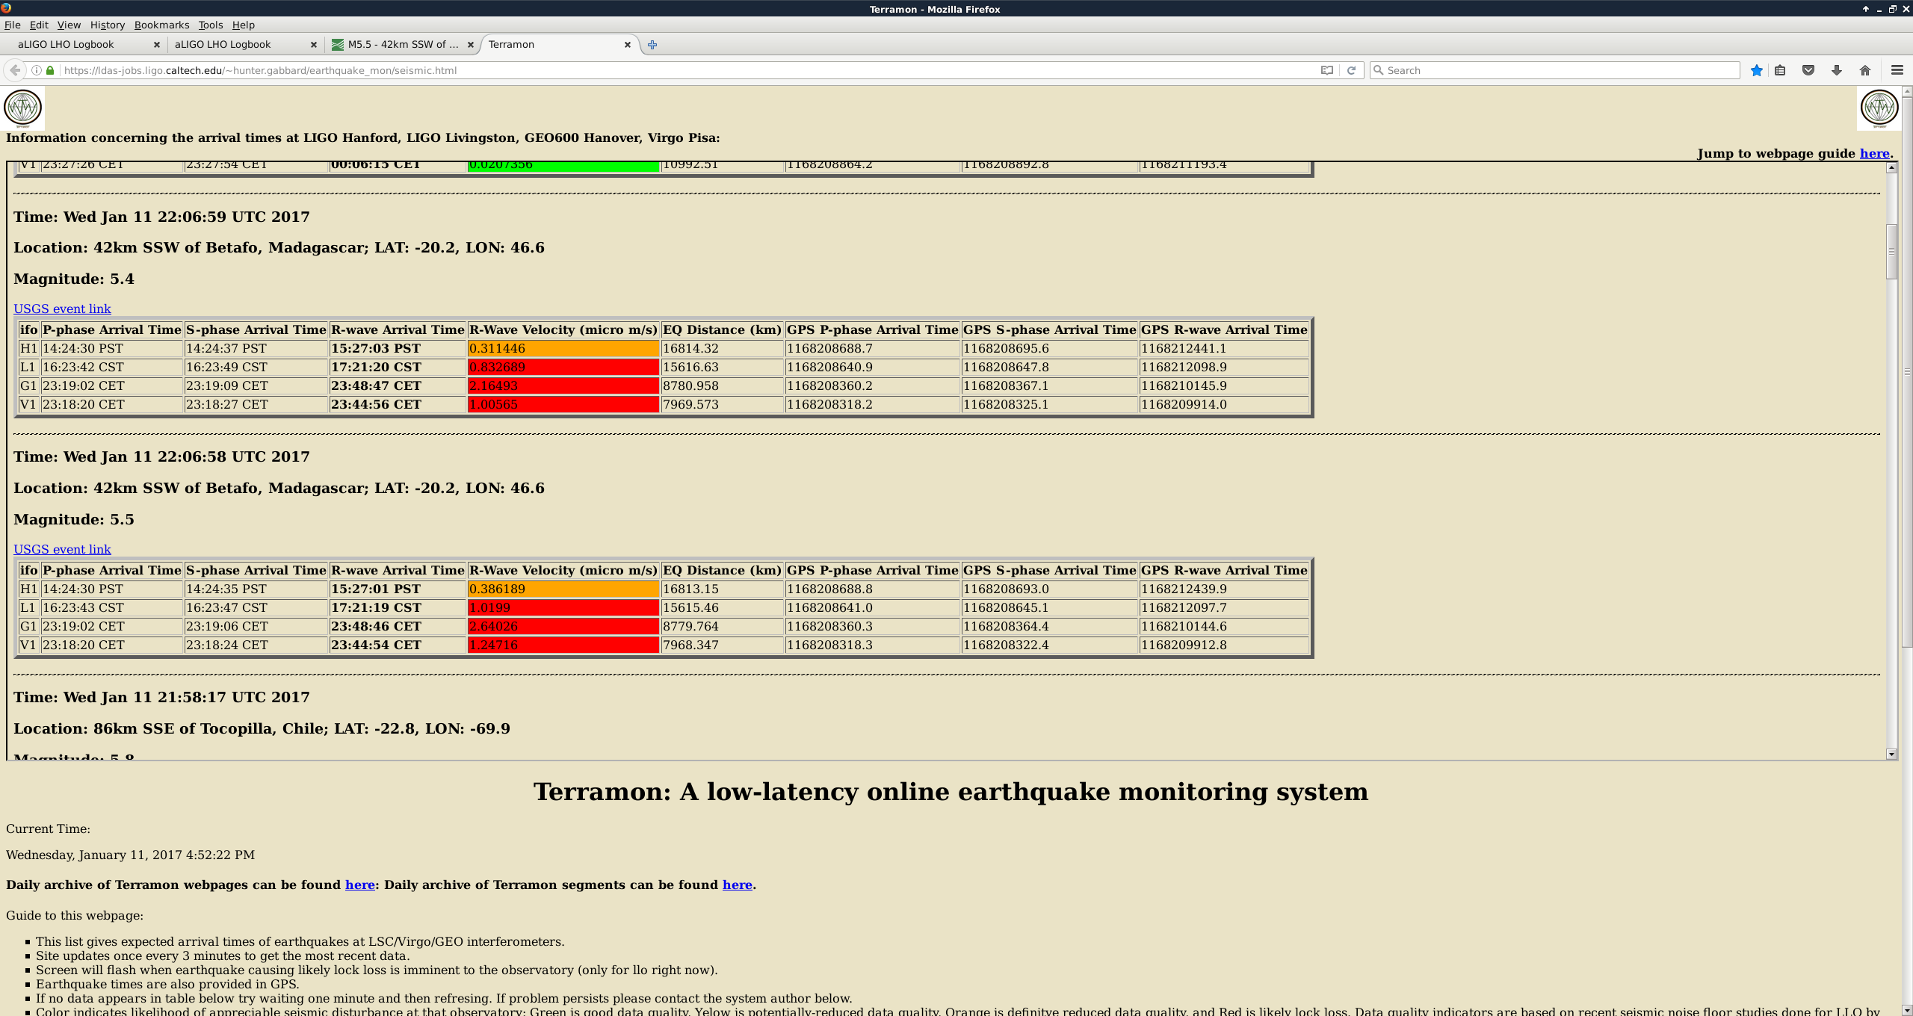Click the Magnitude: 5.5 heading
1913x1016 pixels.
74,519
